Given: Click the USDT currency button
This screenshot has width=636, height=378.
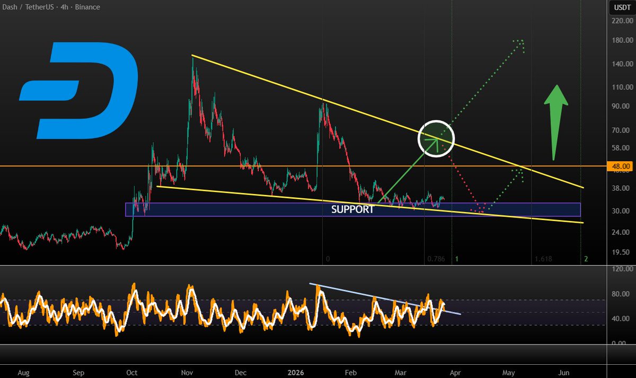Looking at the screenshot, I should [x=621, y=7].
